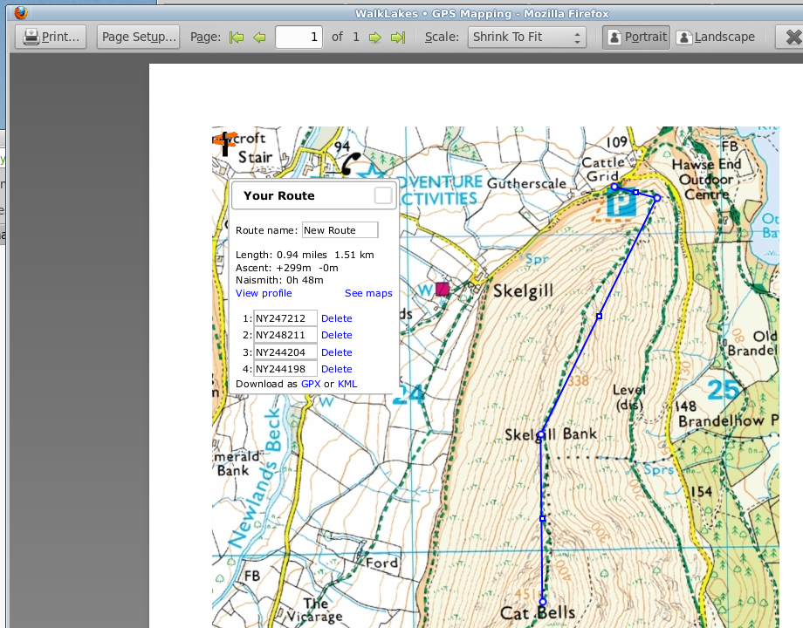Close the print preview
803x628 pixels.
792,37
